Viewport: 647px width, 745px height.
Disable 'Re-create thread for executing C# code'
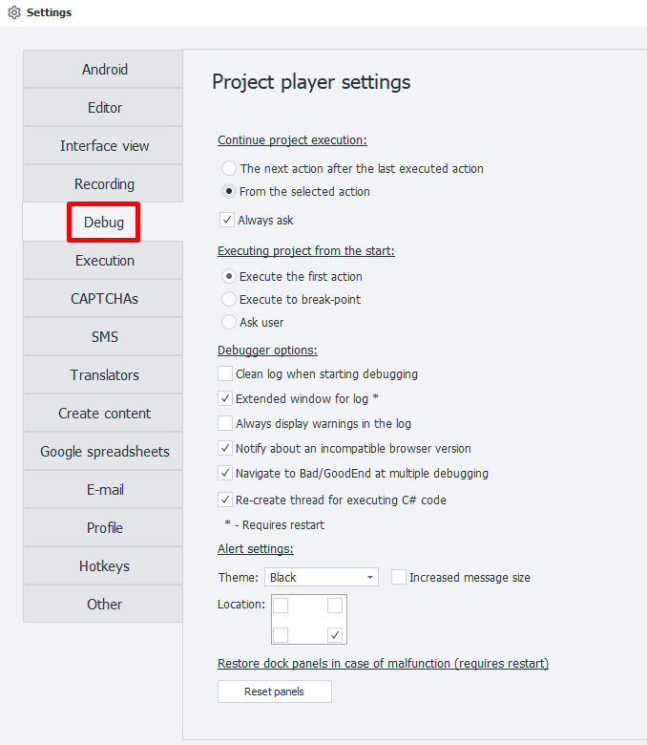pos(225,500)
